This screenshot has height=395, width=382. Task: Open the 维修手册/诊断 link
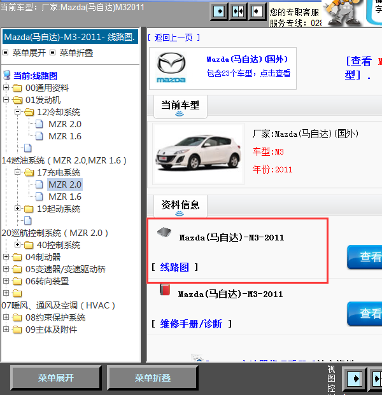(191, 324)
